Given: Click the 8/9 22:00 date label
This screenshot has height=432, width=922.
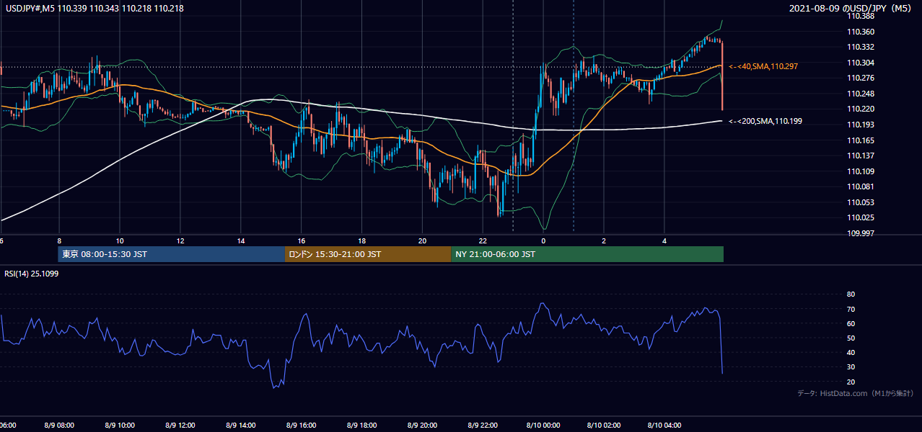Looking at the screenshot, I should click(483, 425).
